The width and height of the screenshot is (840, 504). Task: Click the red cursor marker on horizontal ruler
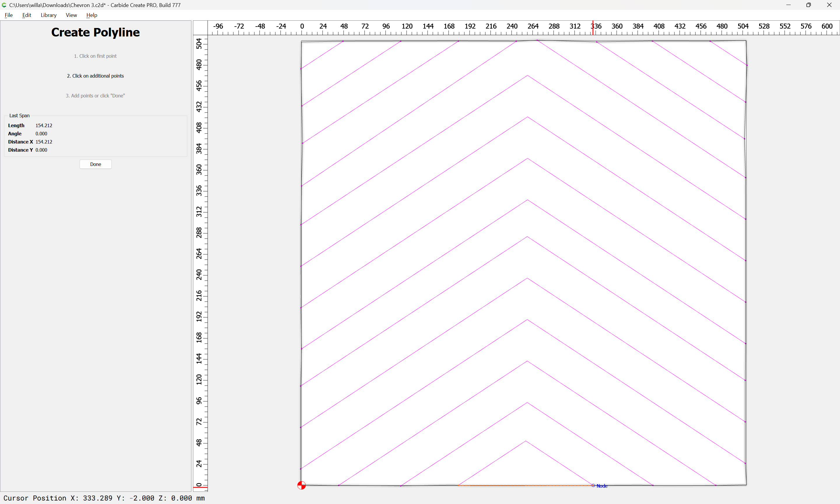point(593,28)
